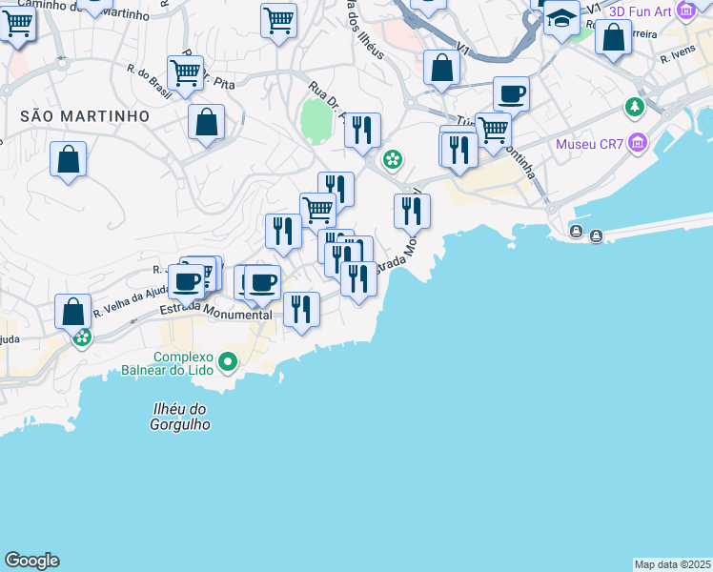The image size is (713, 572).
Task: Open coffee cup marker left of Estrada Monumental restaurant
Action: click(x=261, y=282)
